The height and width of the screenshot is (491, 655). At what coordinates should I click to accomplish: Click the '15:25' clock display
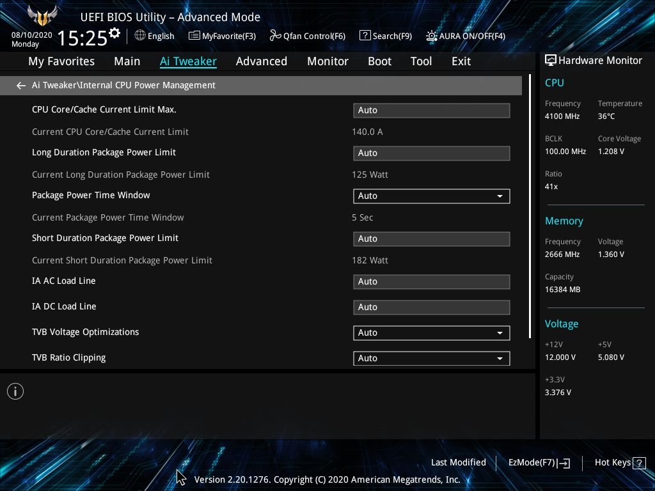coord(82,38)
